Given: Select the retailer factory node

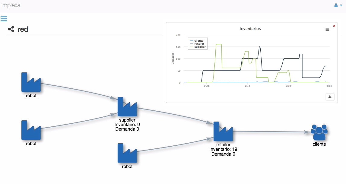Looking at the screenshot, I should (x=223, y=132).
